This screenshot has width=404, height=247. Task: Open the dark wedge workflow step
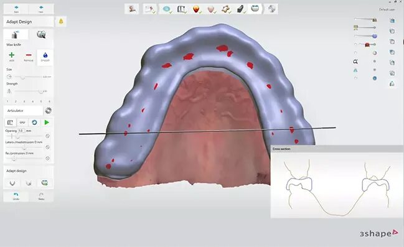coord(240,9)
